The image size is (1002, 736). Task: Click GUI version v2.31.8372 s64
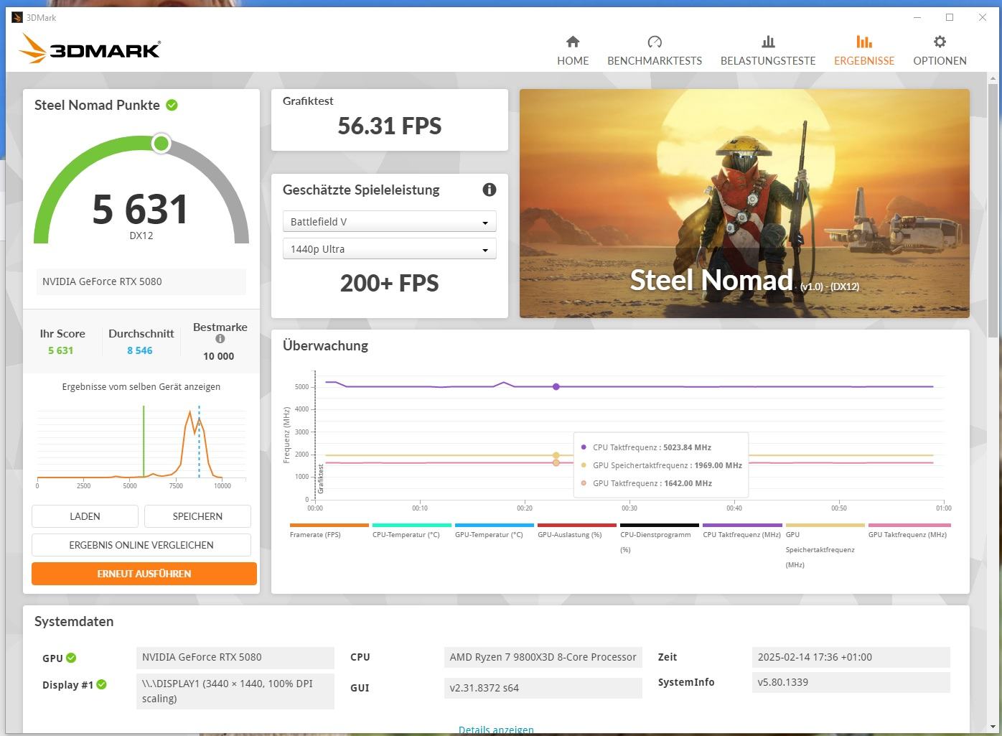(x=543, y=688)
